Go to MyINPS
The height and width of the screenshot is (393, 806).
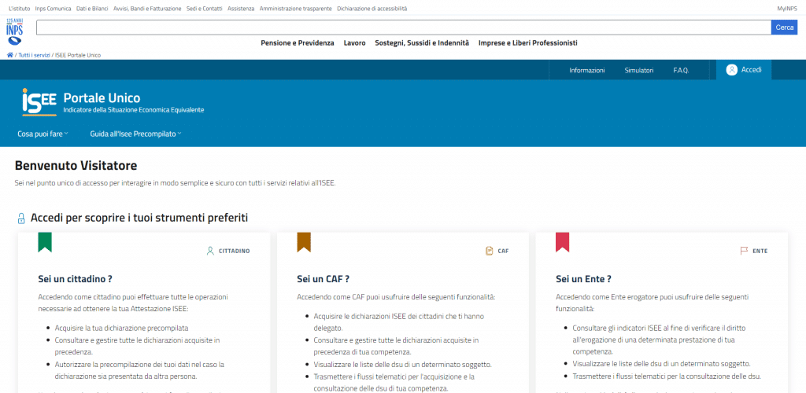coord(787,9)
